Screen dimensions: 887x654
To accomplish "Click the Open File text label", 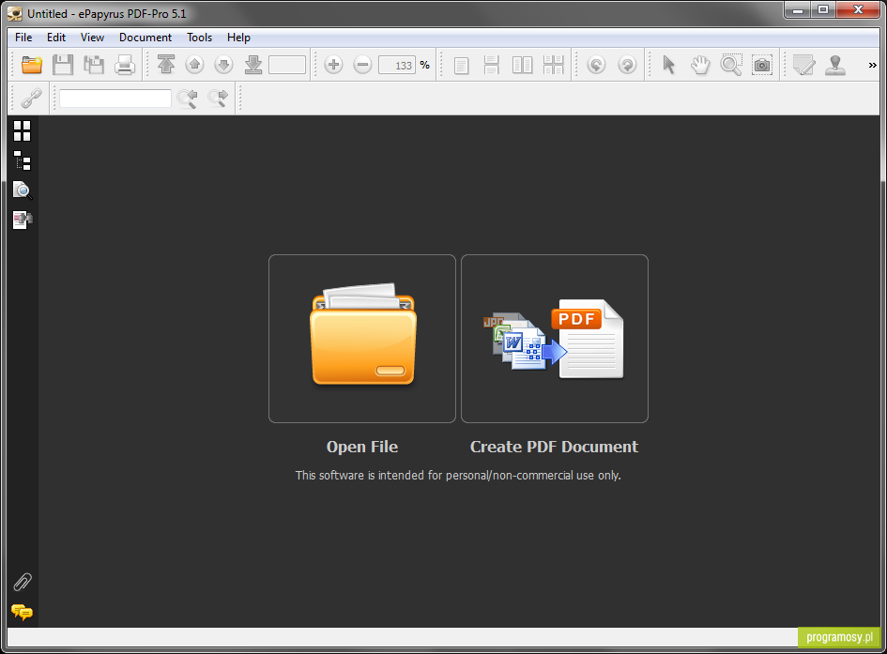I will [x=362, y=447].
